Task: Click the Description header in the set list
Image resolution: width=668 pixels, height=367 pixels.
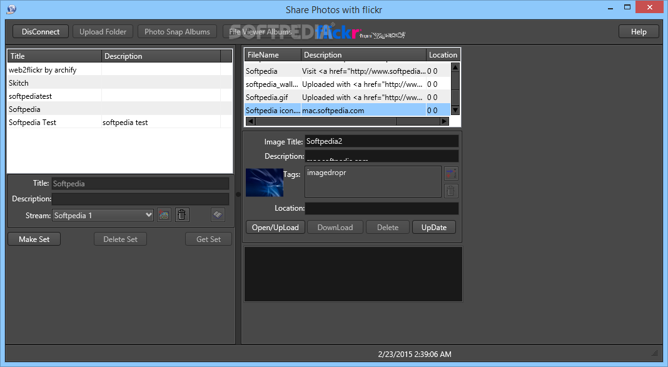Action: (x=161, y=56)
